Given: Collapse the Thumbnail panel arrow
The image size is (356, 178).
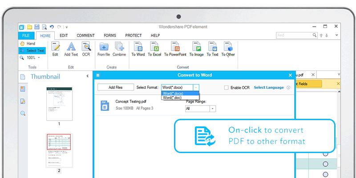Looking at the screenshot, I should click(x=88, y=76).
